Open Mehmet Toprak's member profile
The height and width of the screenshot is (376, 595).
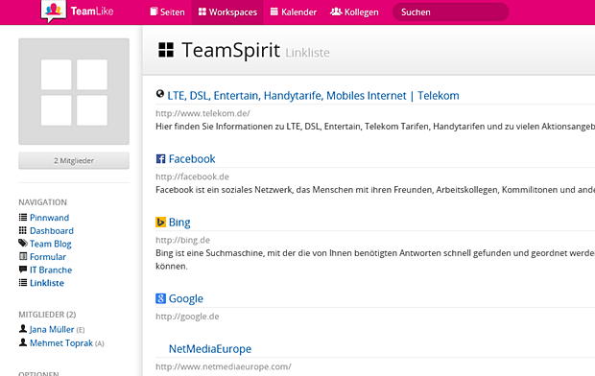click(x=61, y=343)
